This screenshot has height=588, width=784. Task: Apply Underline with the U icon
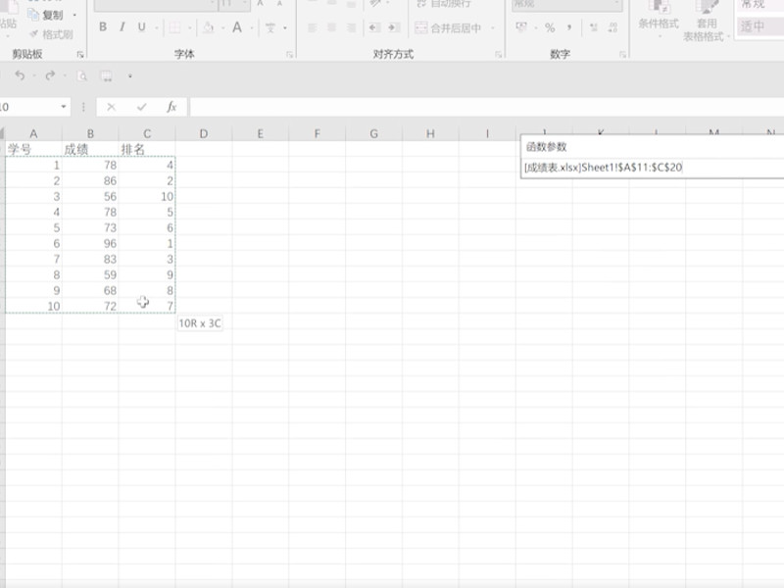click(x=140, y=26)
